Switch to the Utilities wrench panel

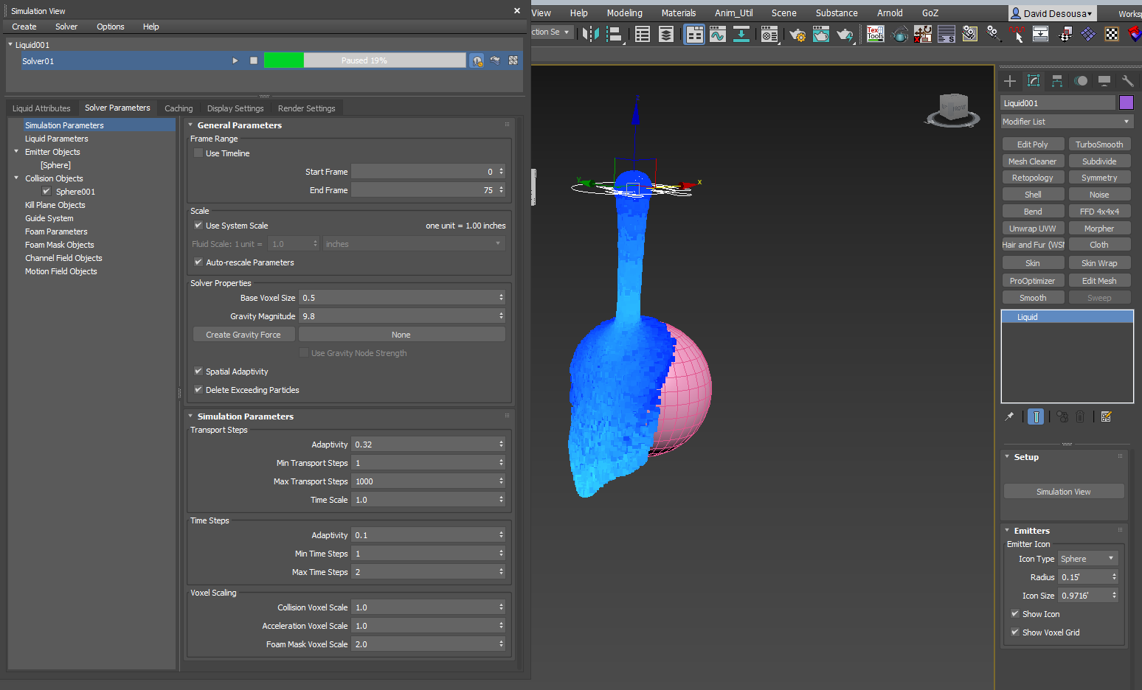point(1127,81)
